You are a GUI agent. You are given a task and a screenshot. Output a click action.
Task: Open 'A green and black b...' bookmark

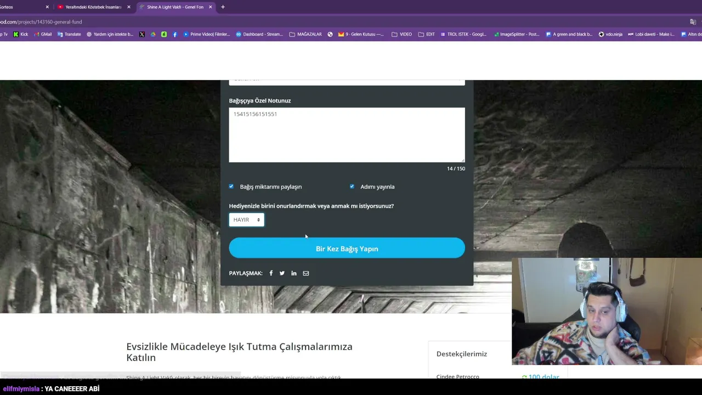click(569, 34)
